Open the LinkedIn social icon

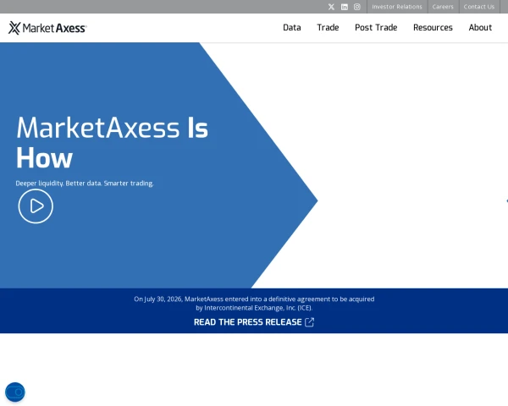click(345, 7)
